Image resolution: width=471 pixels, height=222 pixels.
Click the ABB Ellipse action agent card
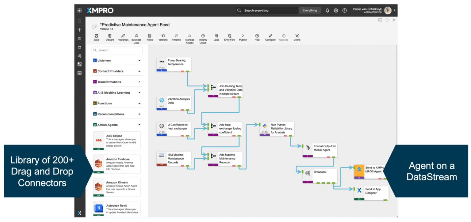(117, 141)
